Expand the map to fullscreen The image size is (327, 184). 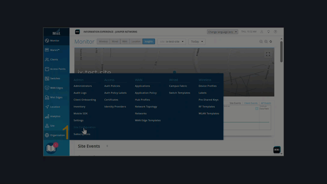(268, 54)
